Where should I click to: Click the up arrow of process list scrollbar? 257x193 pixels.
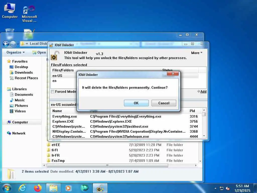coord(204,110)
